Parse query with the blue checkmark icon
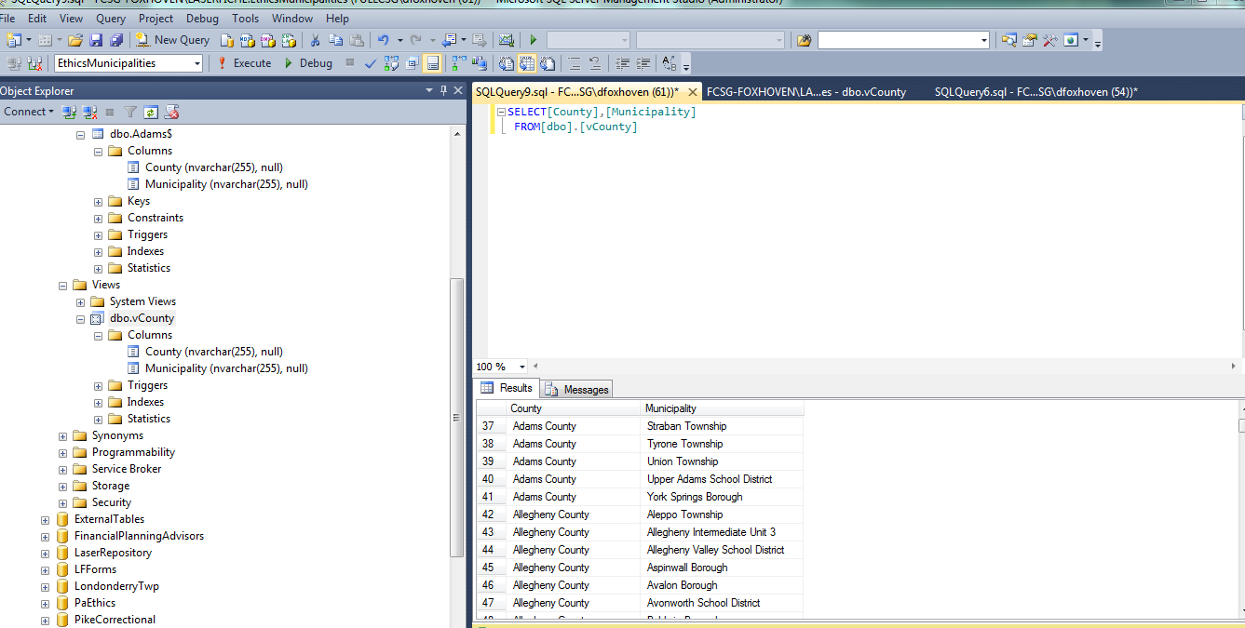This screenshot has height=628, width=1245. (x=370, y=63)
